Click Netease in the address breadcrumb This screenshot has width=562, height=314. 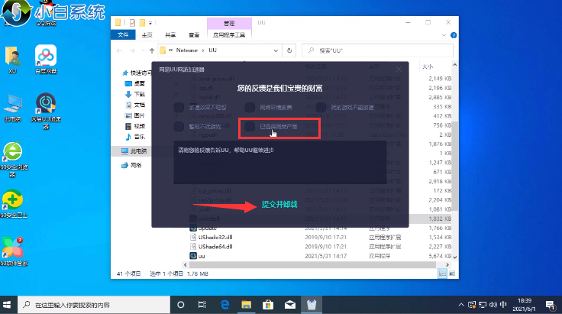[x=187, y=50]
